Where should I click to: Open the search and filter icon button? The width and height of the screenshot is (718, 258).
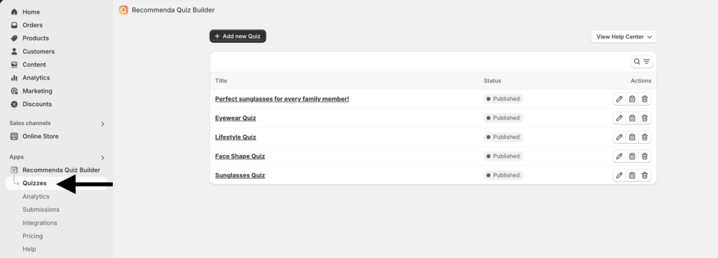click(x=642, y=62)
